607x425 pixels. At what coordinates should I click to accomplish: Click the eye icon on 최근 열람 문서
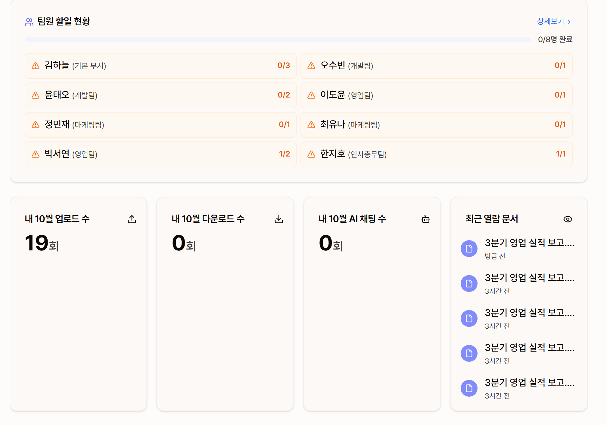click(568, 219)
